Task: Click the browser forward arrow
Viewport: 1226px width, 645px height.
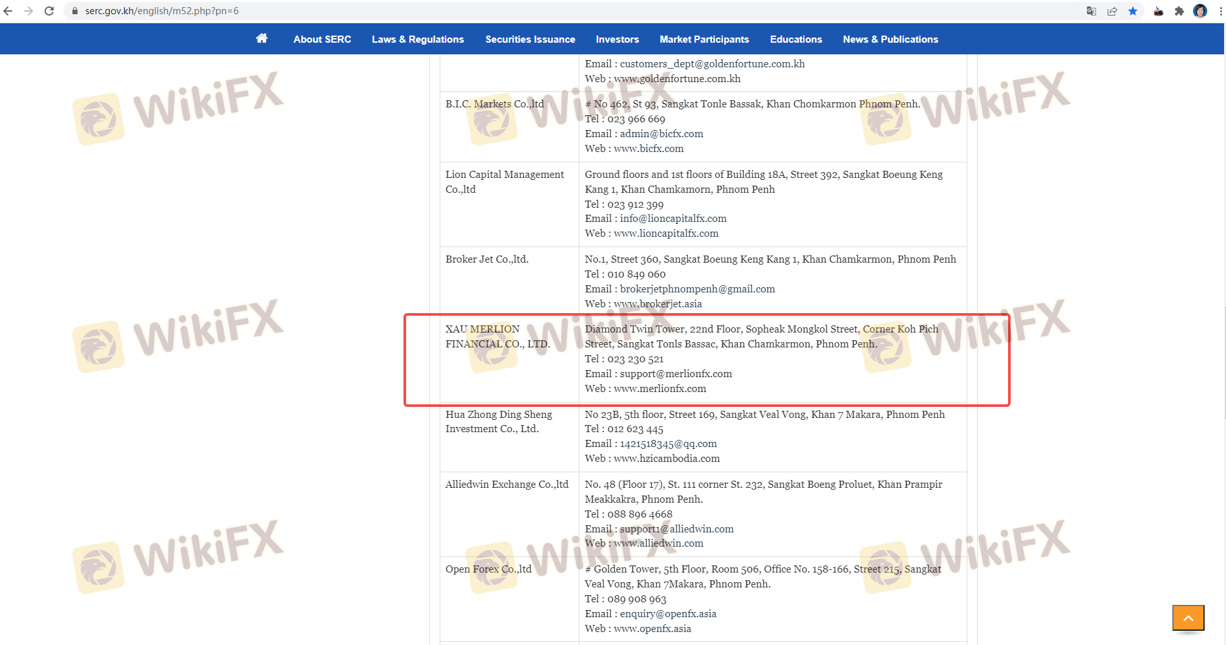Action: tap(28, 11)
